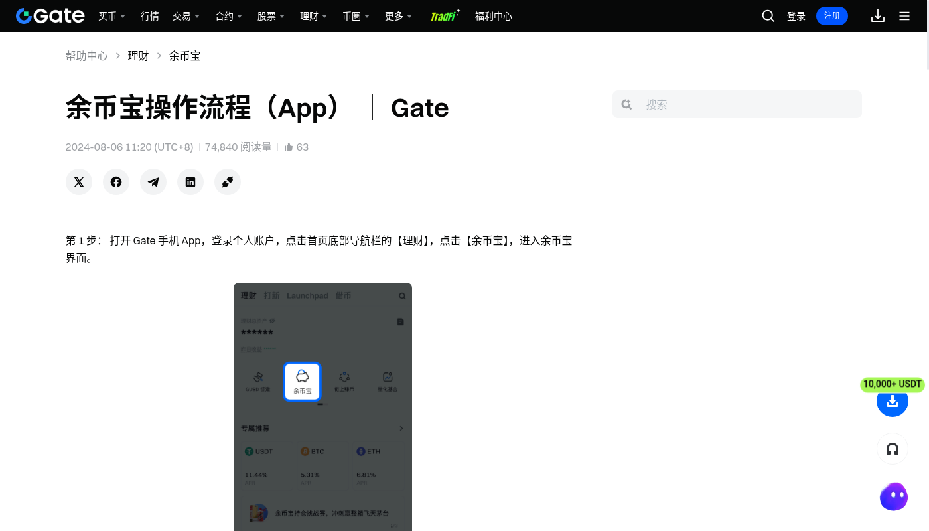The height and width of the screenshot is (531, 929).
Task: Click into the 搜索 input field
Action: [x=737, y=104]
